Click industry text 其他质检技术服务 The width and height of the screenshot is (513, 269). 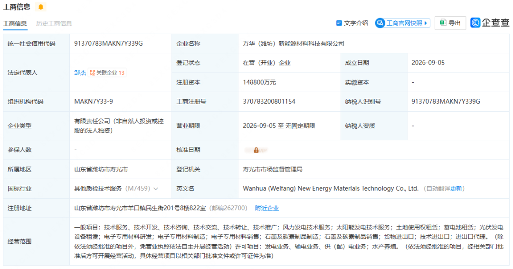98,189
